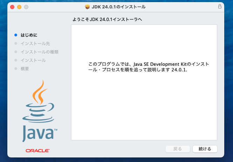The width and height of the screenshot is (233, 162).
Task: Click the ORACLE logo
Action: [37, 151]
